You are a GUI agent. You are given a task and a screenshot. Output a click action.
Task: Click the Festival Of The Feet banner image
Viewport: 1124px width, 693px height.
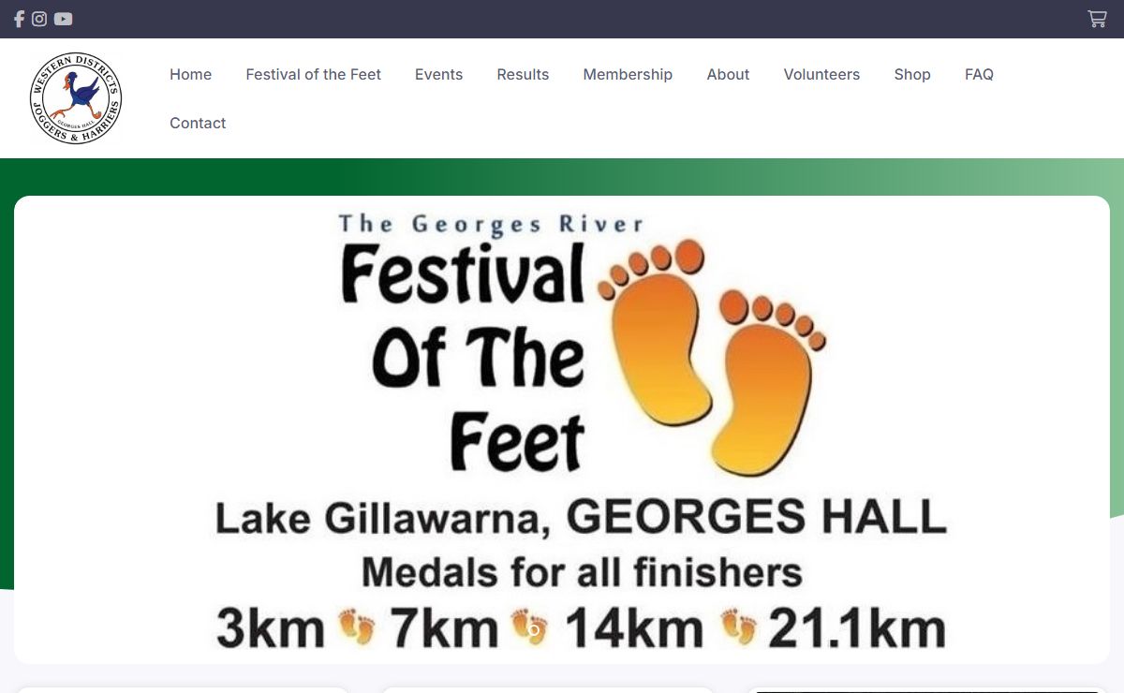(562, 430)
